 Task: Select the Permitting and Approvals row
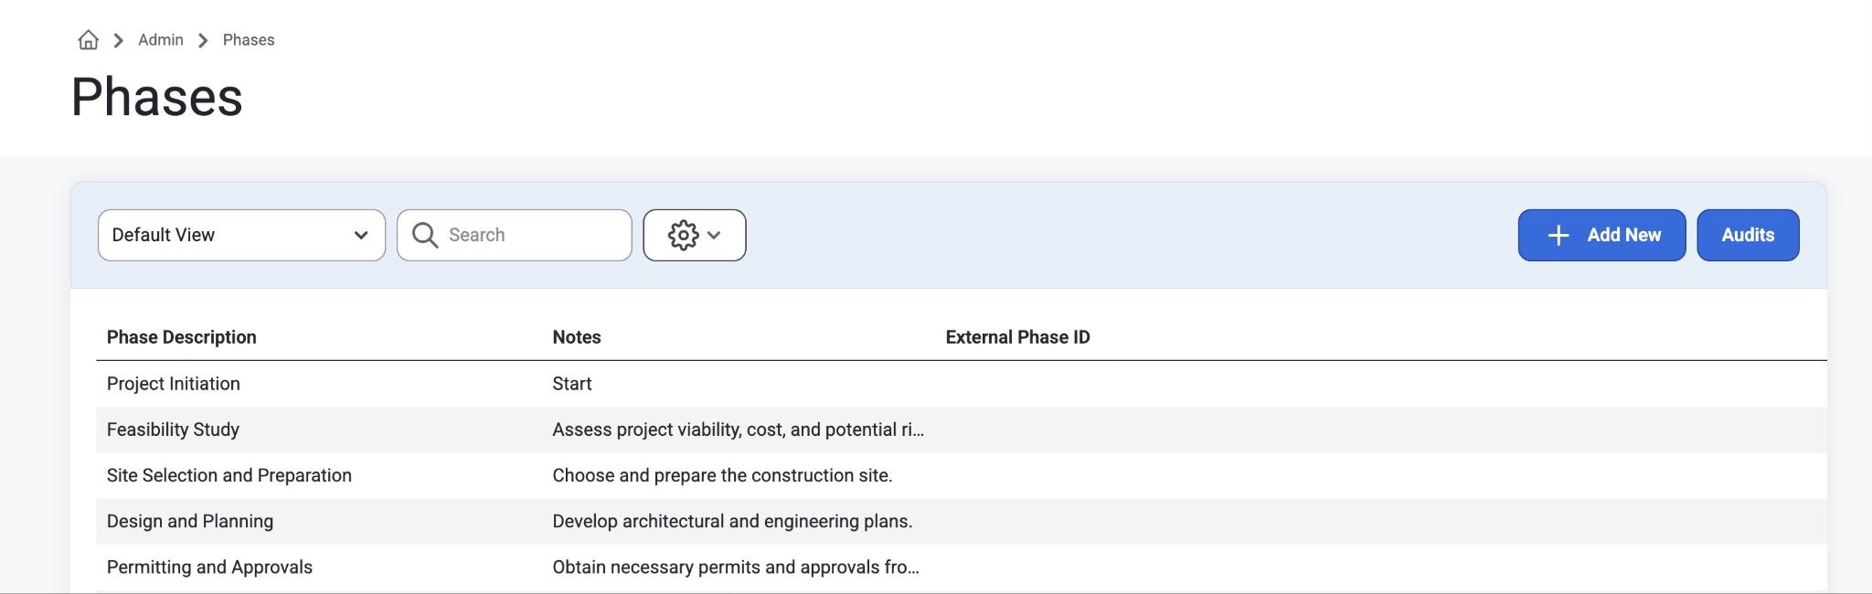click(962, 567)
